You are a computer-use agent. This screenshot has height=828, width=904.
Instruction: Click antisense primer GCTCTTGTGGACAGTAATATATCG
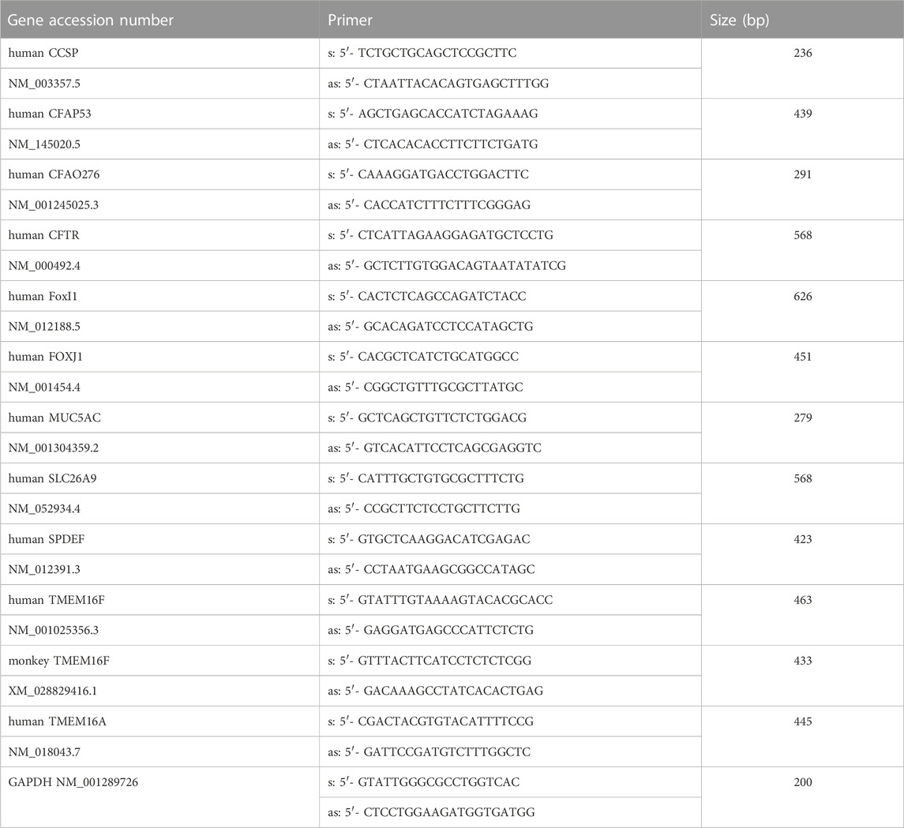465,266
